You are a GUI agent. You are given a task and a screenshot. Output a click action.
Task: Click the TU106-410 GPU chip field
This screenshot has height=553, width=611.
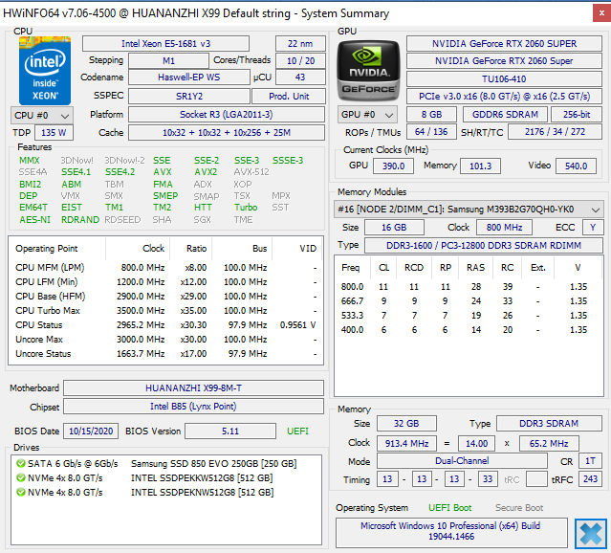[x=504, y=79]
